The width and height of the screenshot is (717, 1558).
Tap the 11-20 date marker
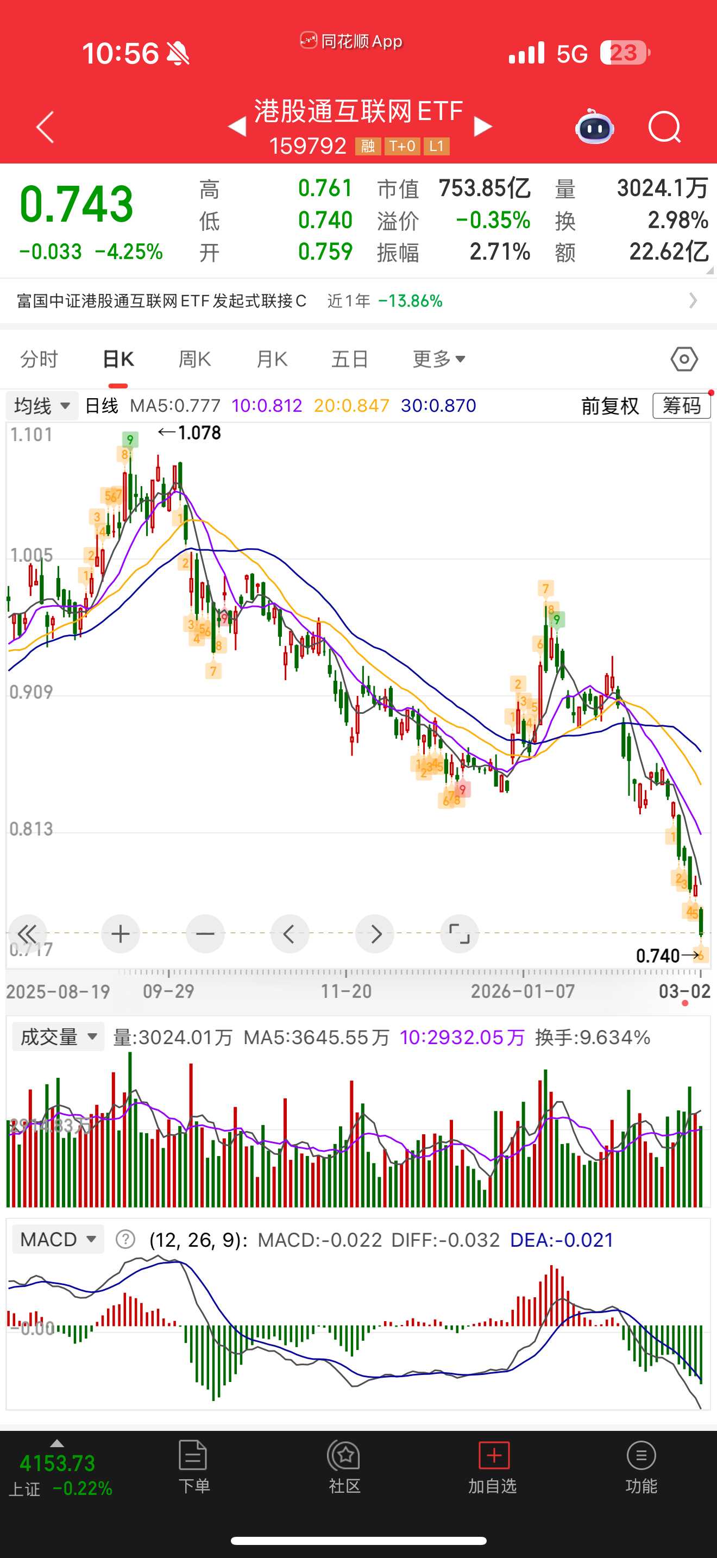click(346, 991)
